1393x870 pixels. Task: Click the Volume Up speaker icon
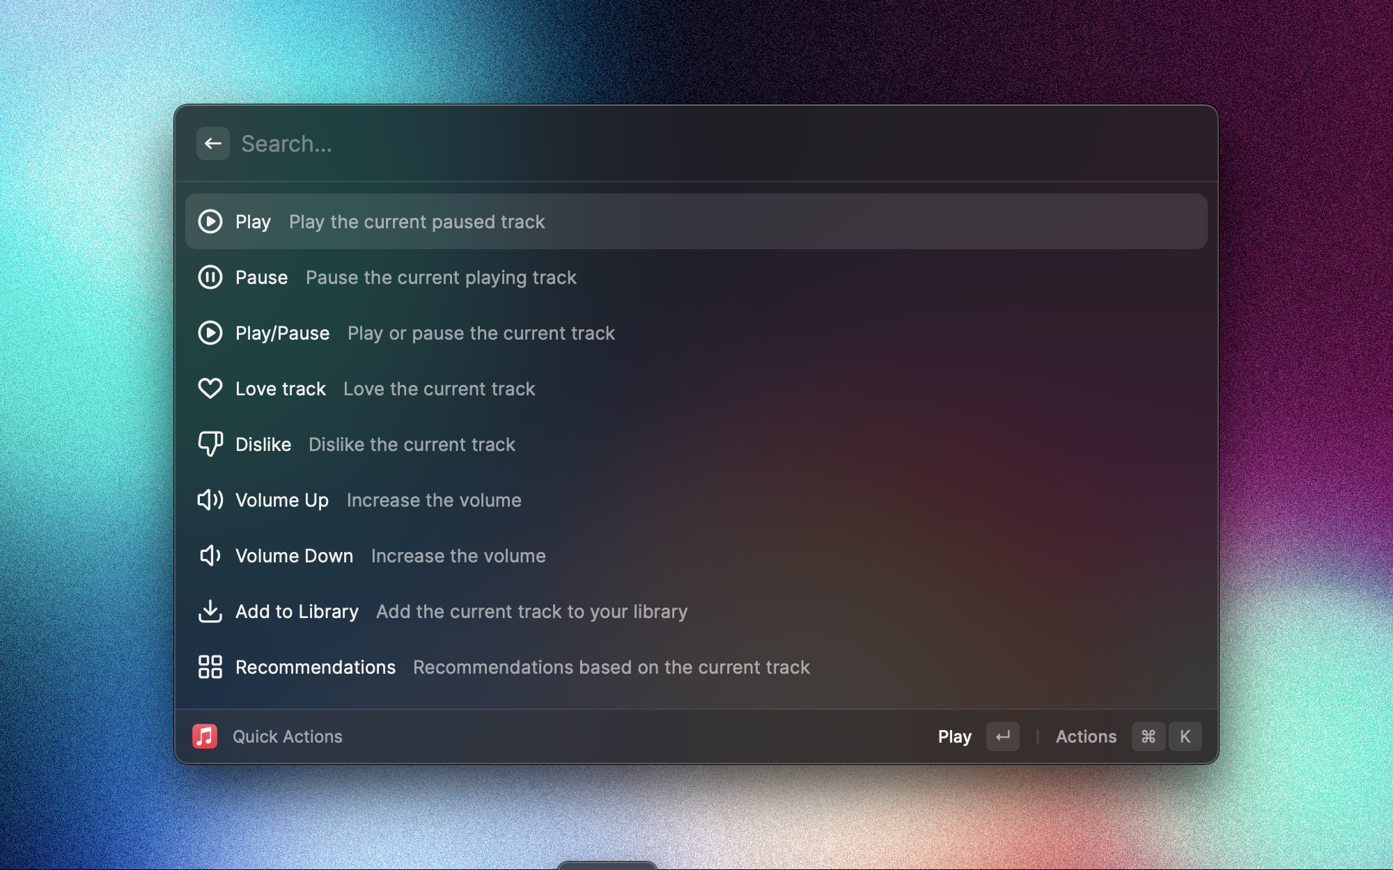tap(210, 500)
